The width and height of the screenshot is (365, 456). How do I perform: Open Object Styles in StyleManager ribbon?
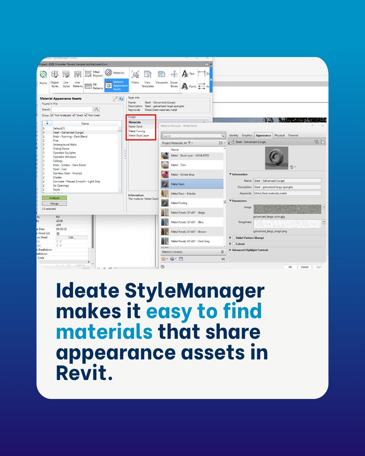(x=55, y=79)
